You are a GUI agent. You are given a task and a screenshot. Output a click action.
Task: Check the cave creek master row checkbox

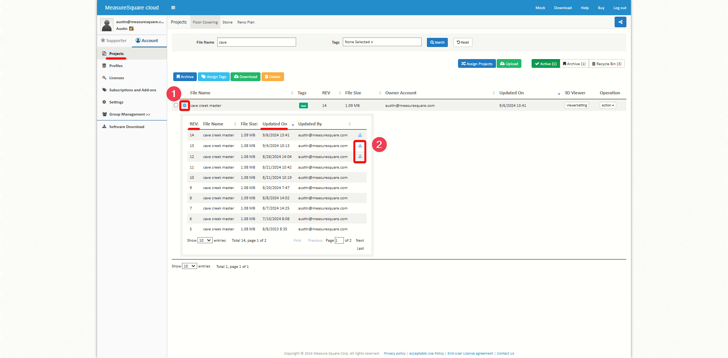tap(176, 105)
